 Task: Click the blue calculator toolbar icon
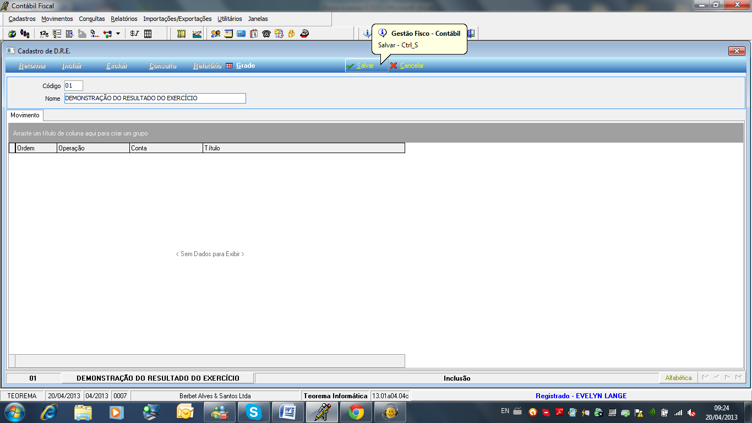tap(241, 34)
